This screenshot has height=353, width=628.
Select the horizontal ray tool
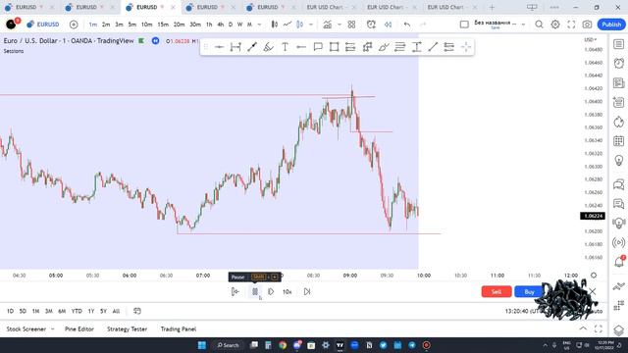301,47
